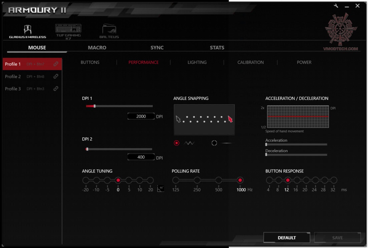Viewport: 368px width, 248px height.
Task: Set angle tuning to -10
Action: 96,180
